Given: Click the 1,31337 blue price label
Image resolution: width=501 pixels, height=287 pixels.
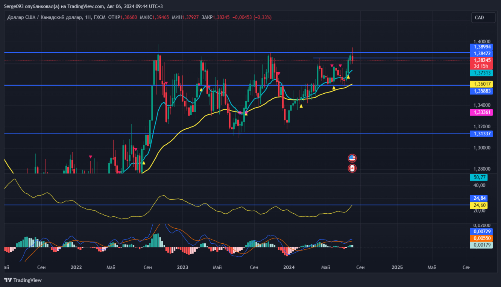Looking at the screenshot, I should coord(481,134).
